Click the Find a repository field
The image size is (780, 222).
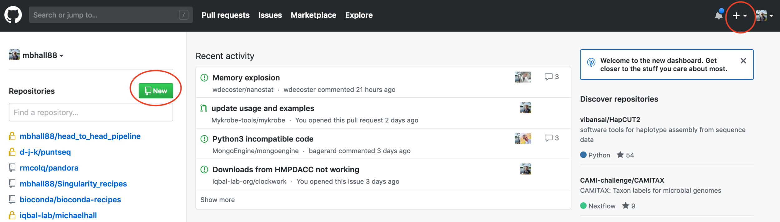[91, 112]
